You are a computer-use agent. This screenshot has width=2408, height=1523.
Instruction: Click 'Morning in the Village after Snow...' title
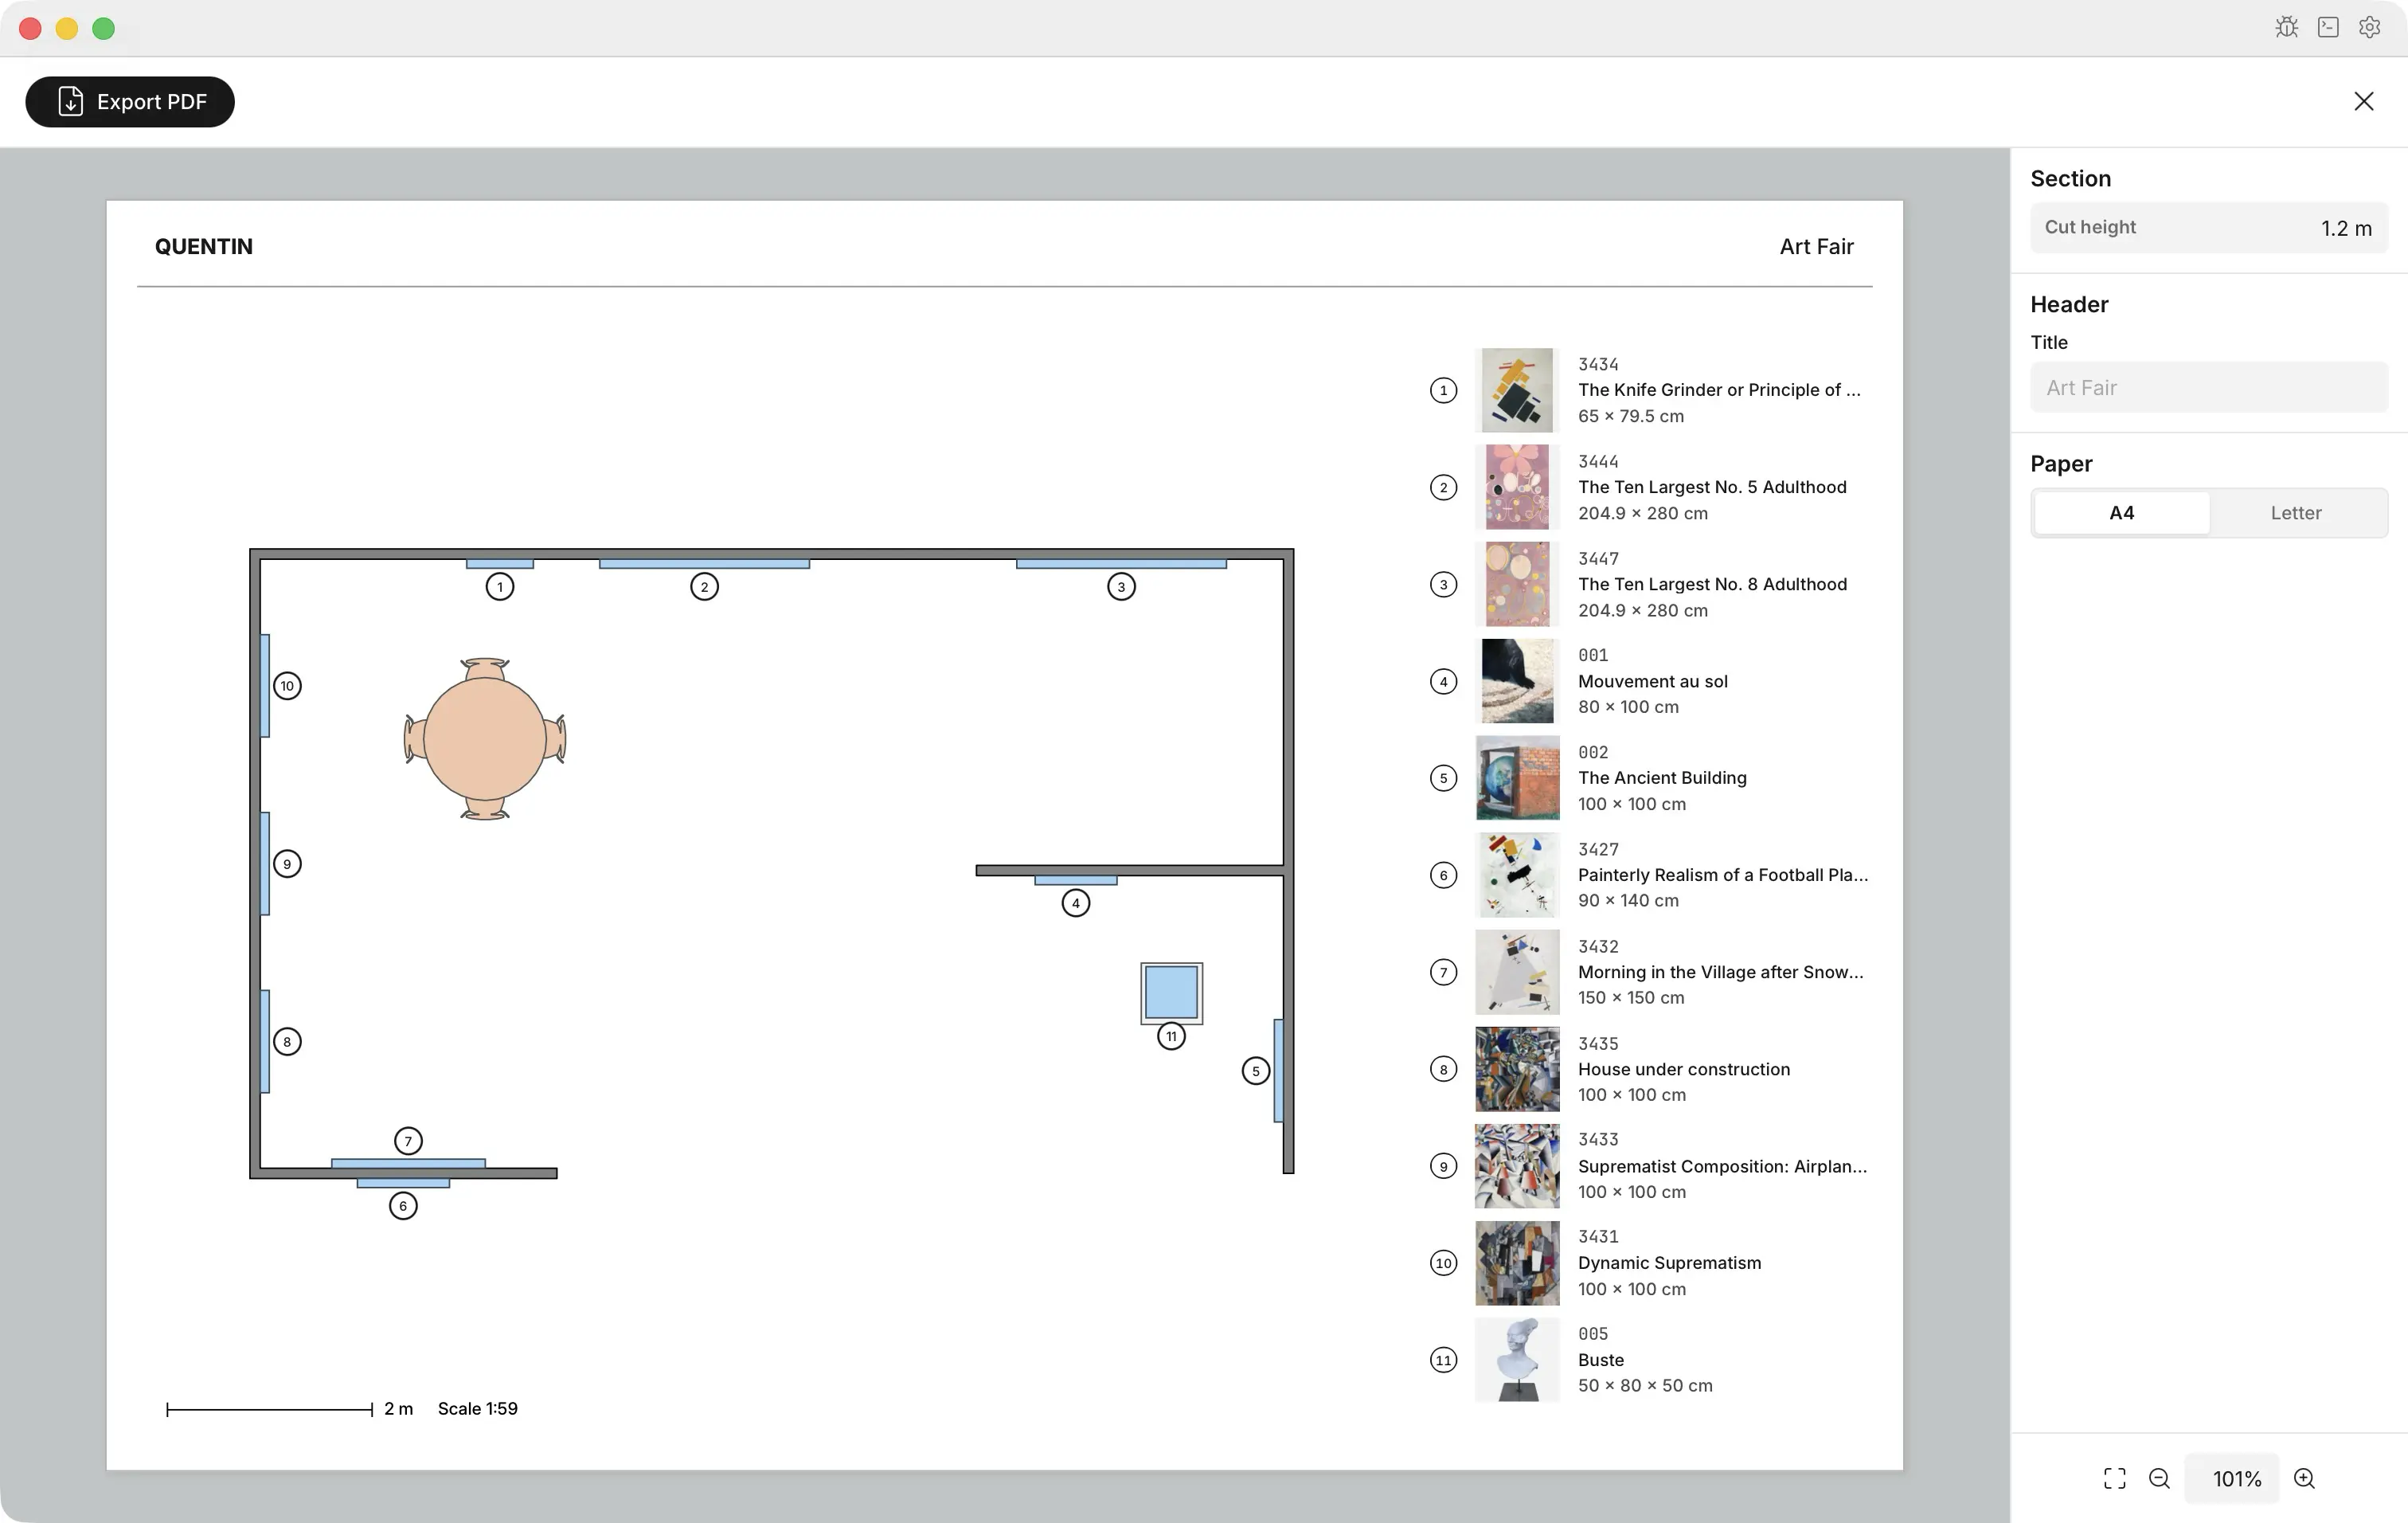[1721, 972]
